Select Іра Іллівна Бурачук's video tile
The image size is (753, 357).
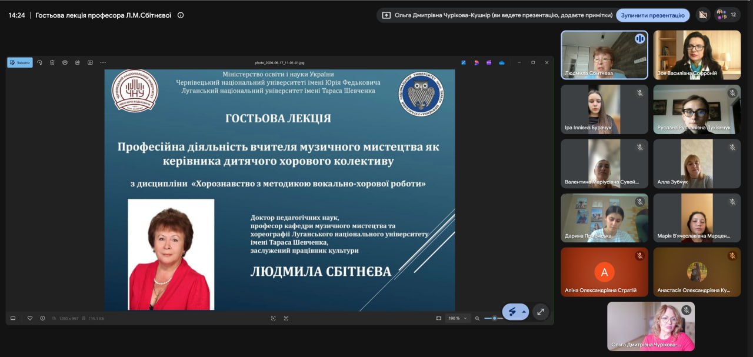point(604,109)
